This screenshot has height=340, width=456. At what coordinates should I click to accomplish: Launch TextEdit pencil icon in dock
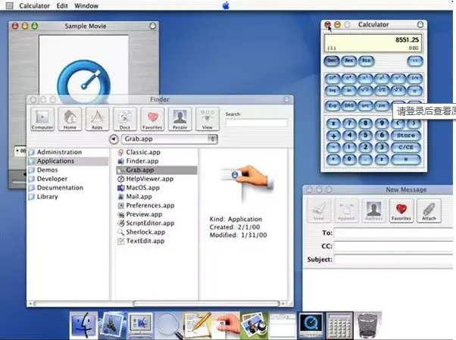point(198,325)
